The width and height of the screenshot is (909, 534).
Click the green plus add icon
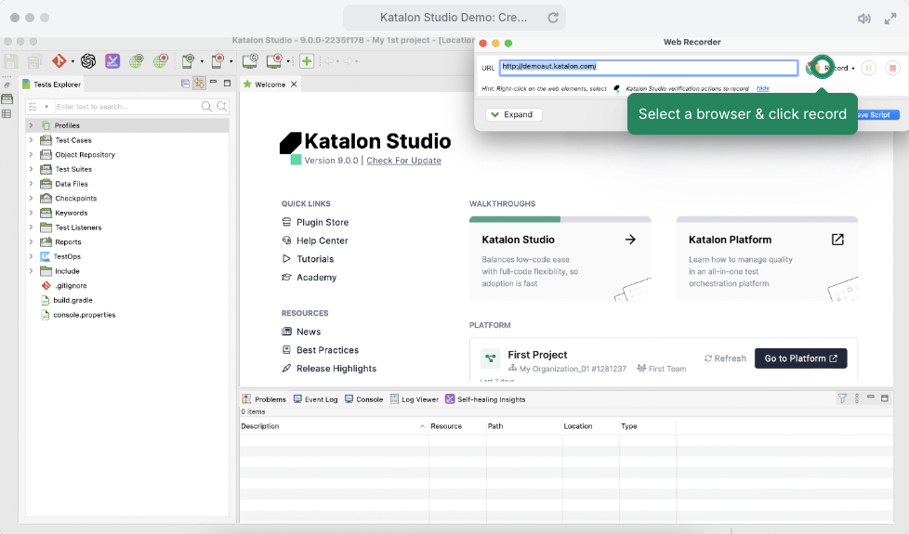pyautogui.click(x=307, y=60)
